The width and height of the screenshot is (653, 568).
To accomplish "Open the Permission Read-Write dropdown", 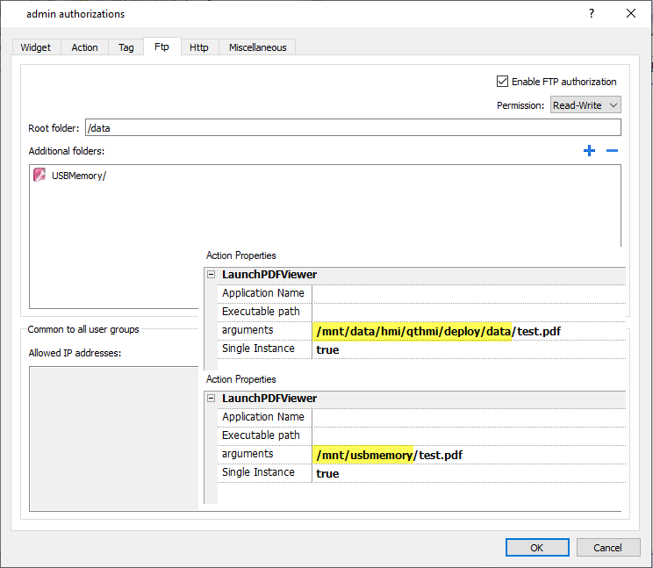I will (x=585, y=105).
